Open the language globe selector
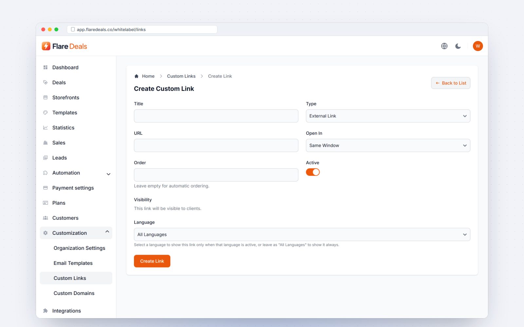This screenshot has height=327, width=524. click(x=444, y=46)
